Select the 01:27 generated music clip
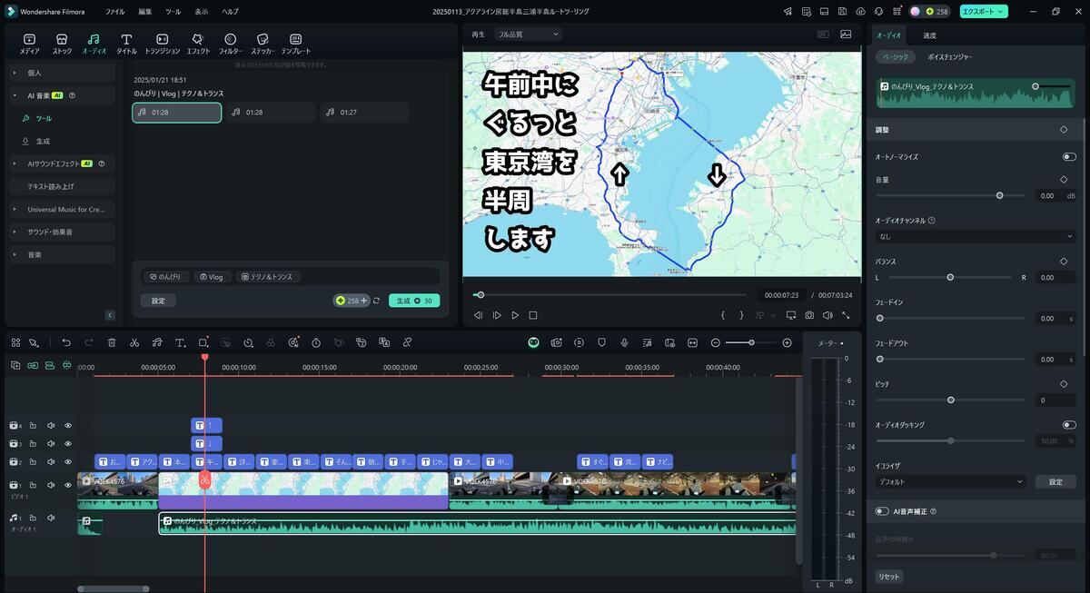 click(x=364, y=113)
